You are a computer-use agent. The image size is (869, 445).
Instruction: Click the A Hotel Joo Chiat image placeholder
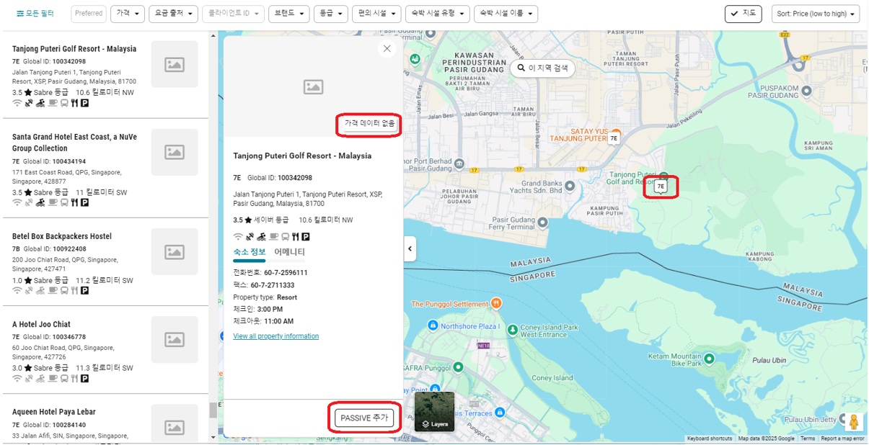pos(175,339)
